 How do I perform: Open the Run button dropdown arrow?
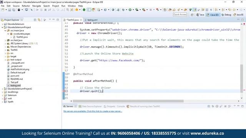(x=133, y=10)
